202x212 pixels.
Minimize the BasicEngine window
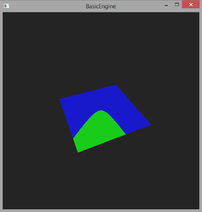click(166, 5)
